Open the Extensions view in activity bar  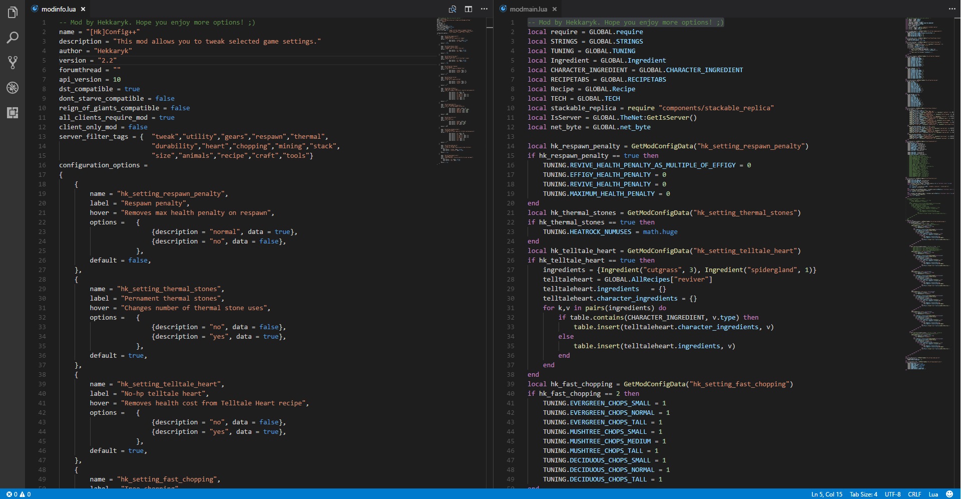13,113
